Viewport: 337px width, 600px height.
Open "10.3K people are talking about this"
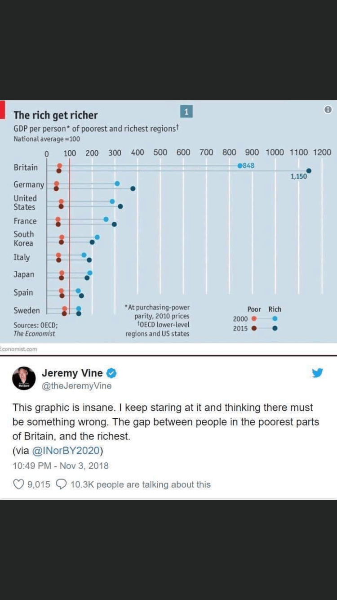click(x=140, y=484)
